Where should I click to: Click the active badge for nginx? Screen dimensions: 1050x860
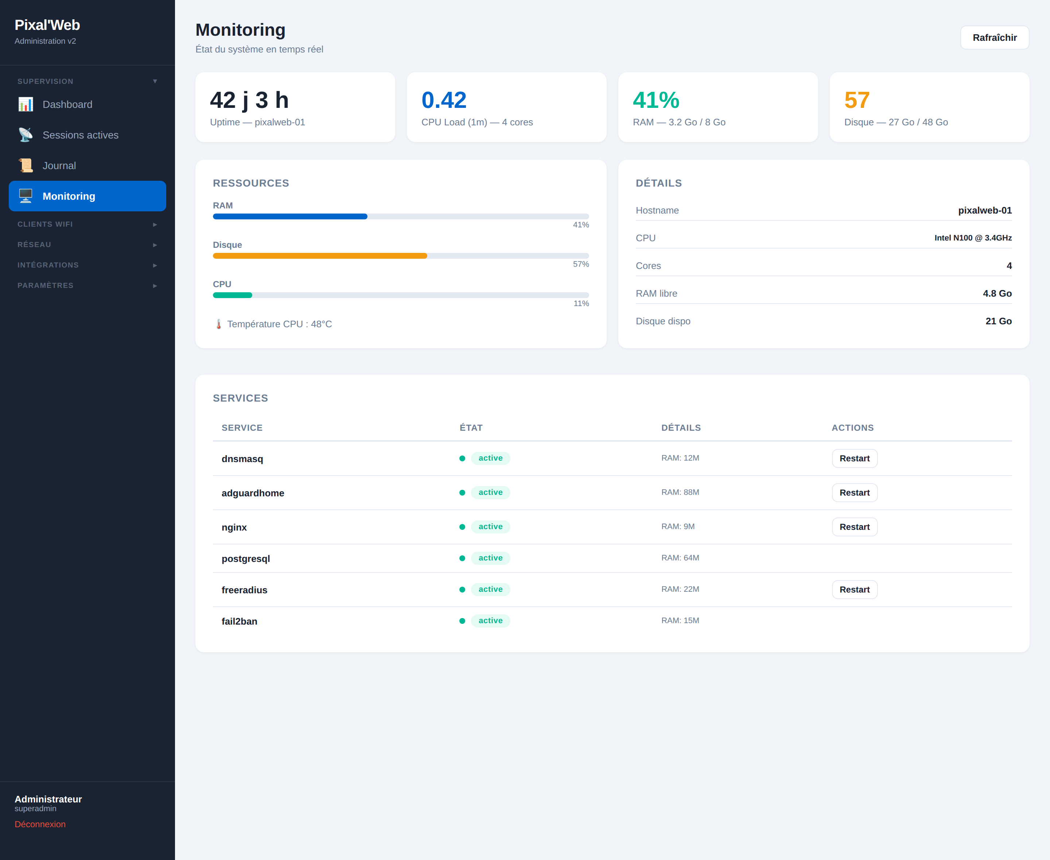(491, 527)
